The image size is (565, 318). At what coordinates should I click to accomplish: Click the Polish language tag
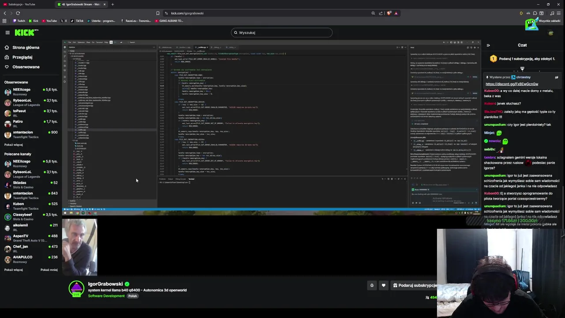pos(132,296)
